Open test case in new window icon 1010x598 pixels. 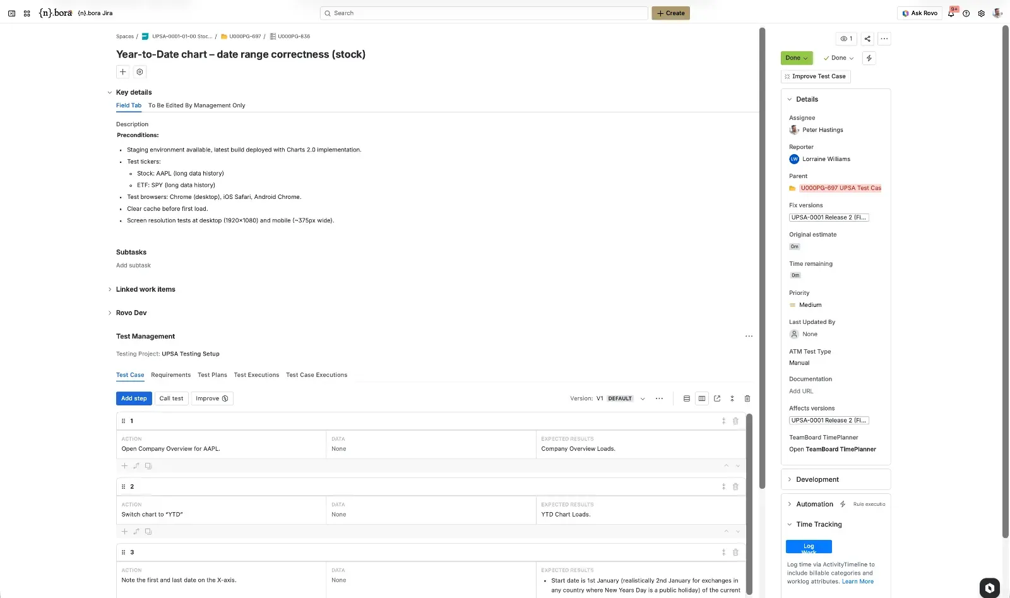[x=717, y=398]
